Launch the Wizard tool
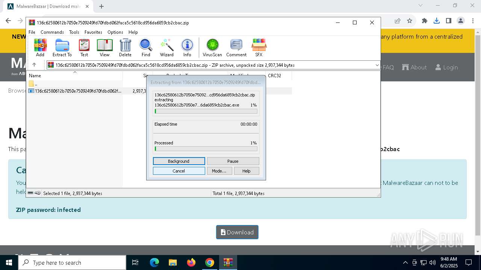Viewport: 481px width, 270px height. [167, 48]
